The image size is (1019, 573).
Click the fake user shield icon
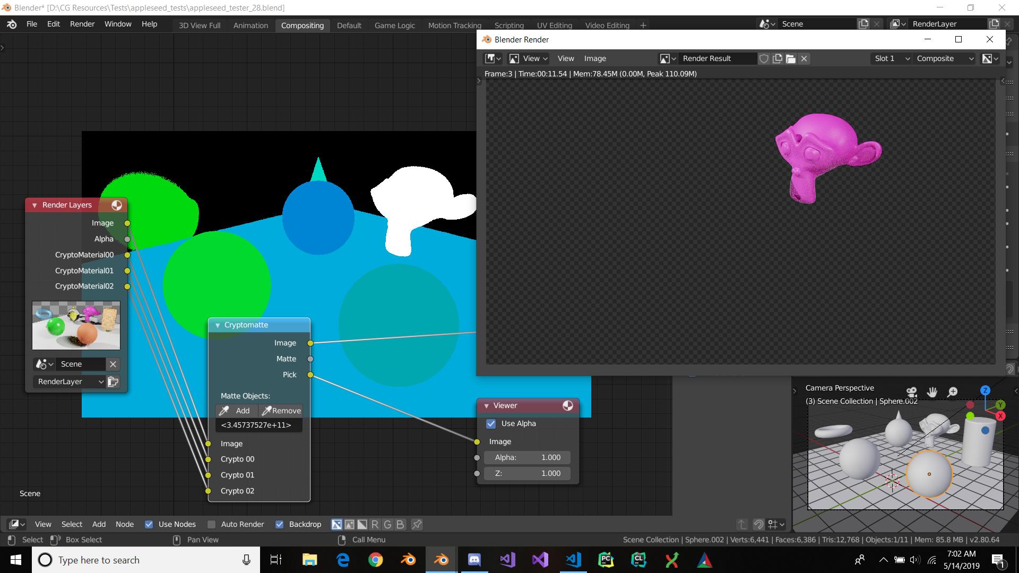coord(764,59)
